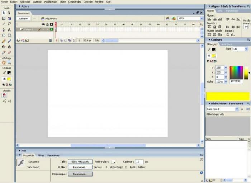Click the yellow fill color in tools panel
The width and height of the screenshot is (251, 183).
click(x=9, y=79)
